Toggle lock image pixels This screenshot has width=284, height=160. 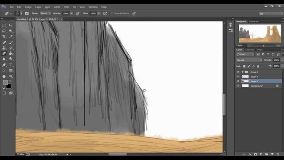[249, 66]
